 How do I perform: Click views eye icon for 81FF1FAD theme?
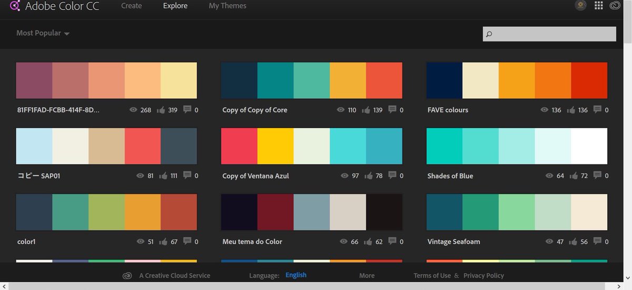click(x=133, y=110)
